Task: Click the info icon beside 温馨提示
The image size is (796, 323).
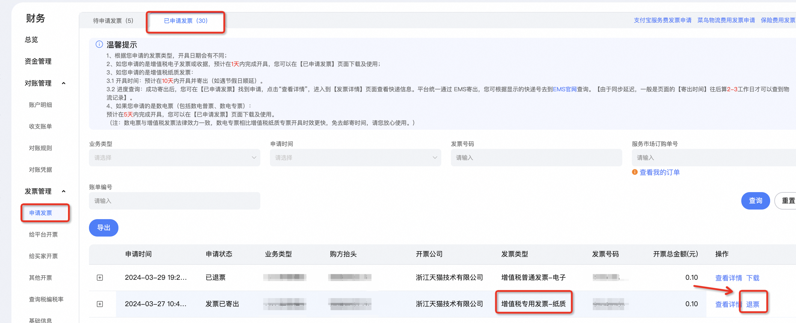Action: coord(99,44)
